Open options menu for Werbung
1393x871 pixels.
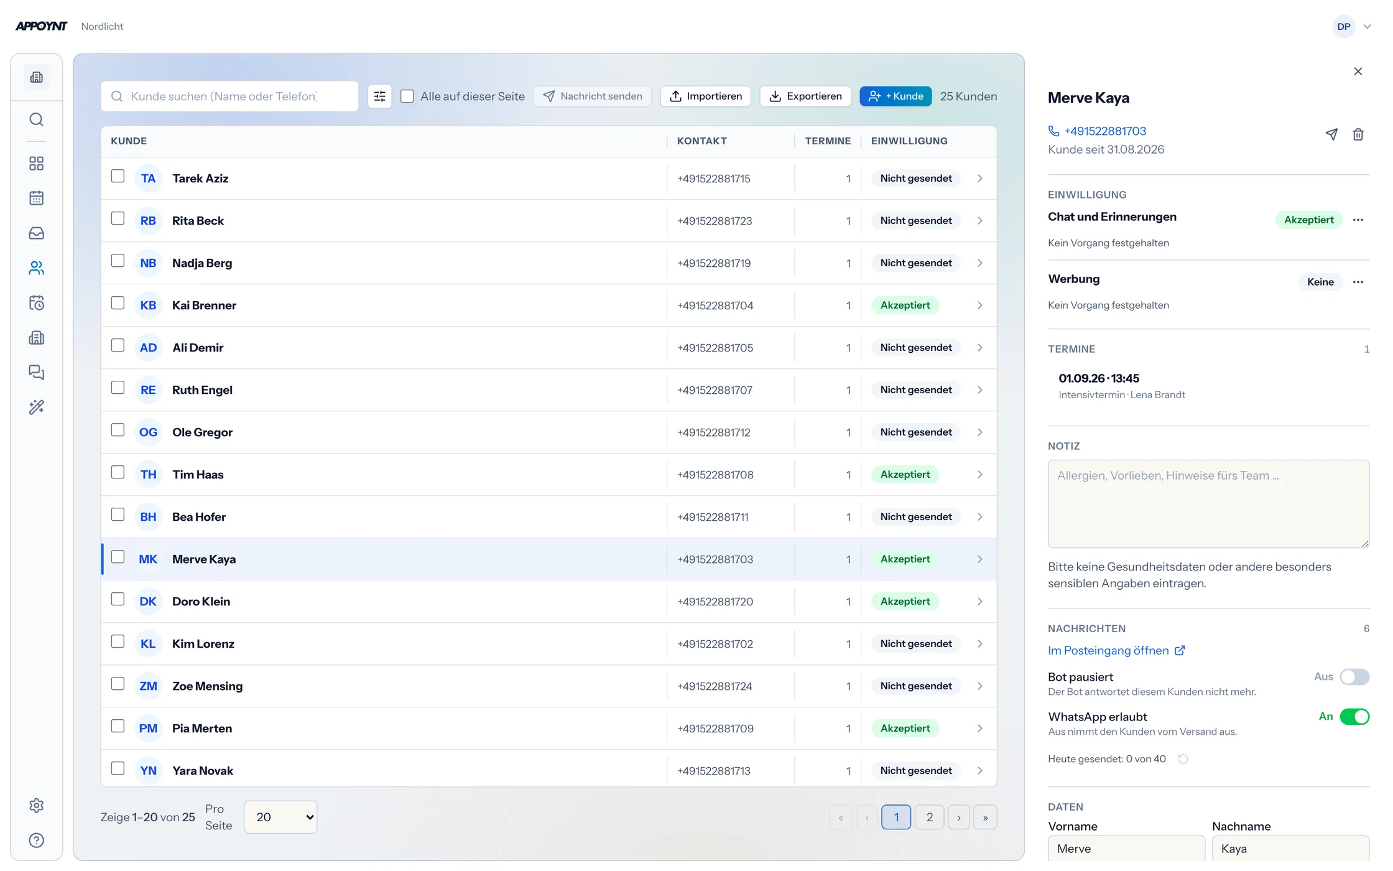1358,282
